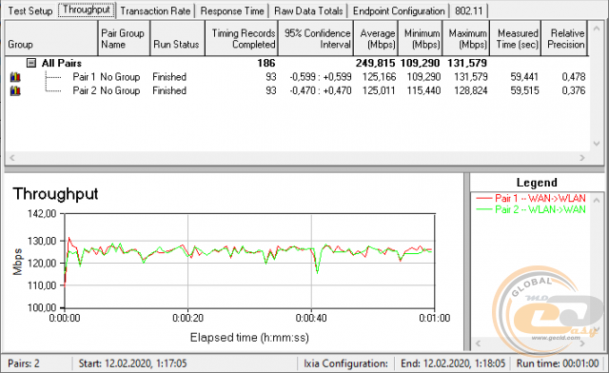The height and width of the screenshot is (373, 609).
Task: Click legend panel scroll up arrow
Action: [x=597, y=200]
